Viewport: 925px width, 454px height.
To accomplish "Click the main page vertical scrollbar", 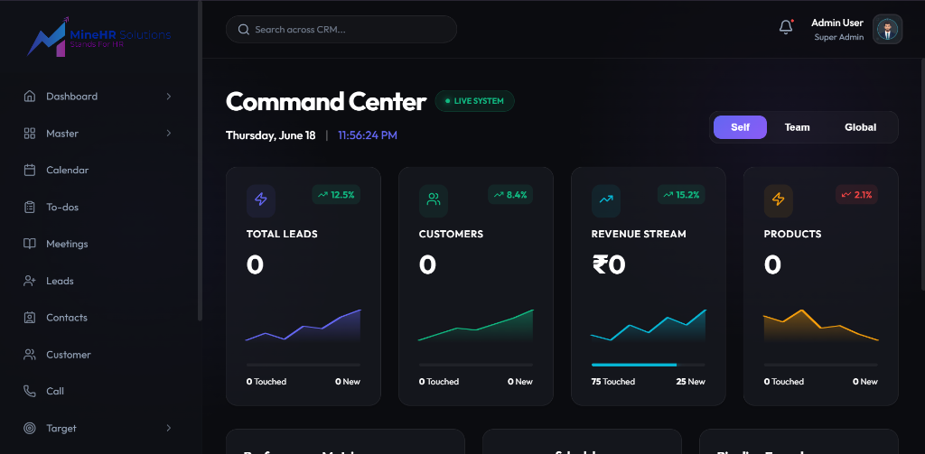I will (x=922, y=174).
